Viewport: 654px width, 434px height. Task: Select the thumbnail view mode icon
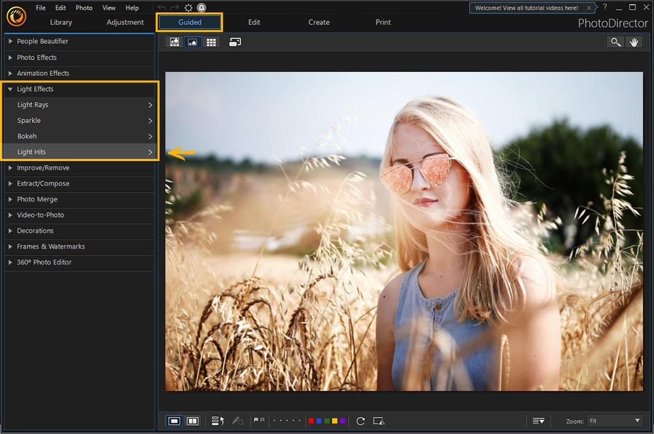174,42
